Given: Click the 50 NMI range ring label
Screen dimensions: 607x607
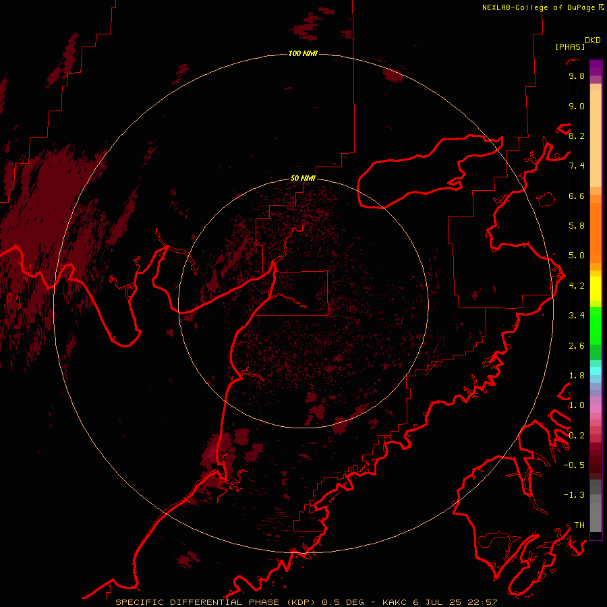Looking at the screenshot, I should 303,178.
